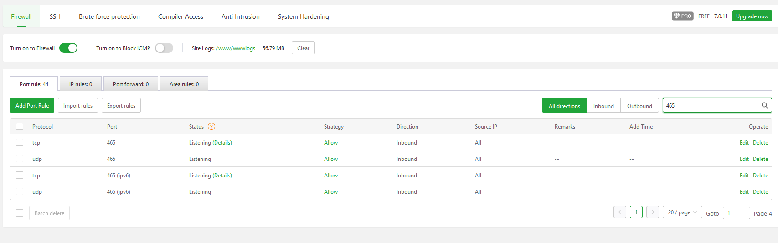Go to previous page arrow
Image resolution: width=778 pixels, height=243 pixels.
point(619,212)
